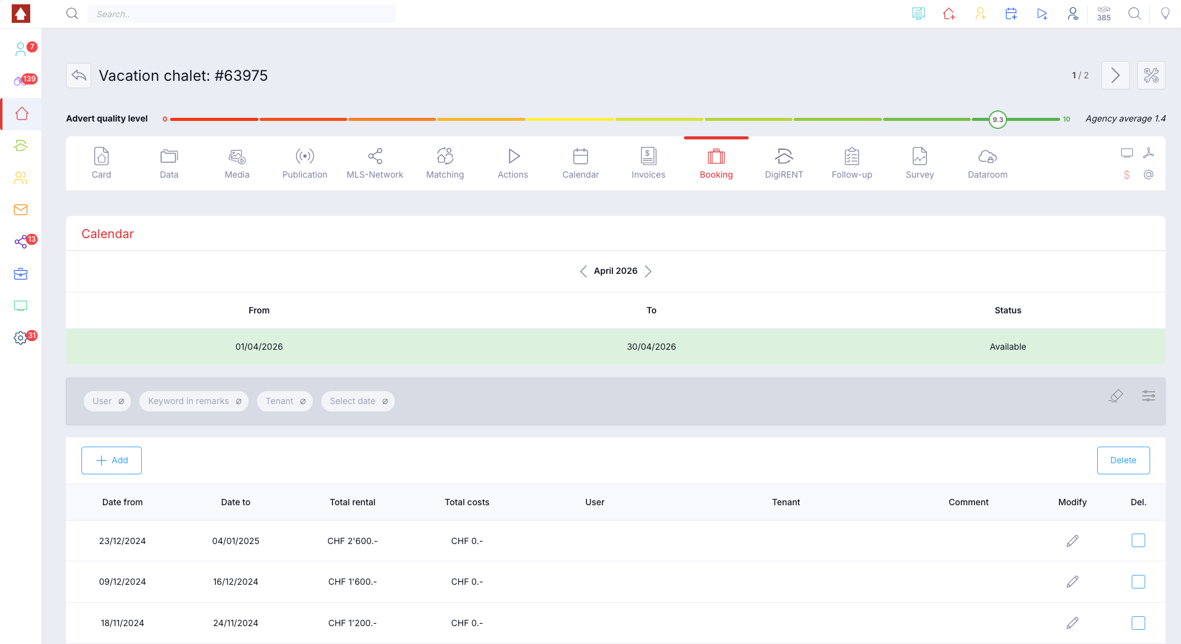Viewport: 1181px width, 644px height.
Task: Open the sidebar binoculars icon with badge 139
Action: 21,81
